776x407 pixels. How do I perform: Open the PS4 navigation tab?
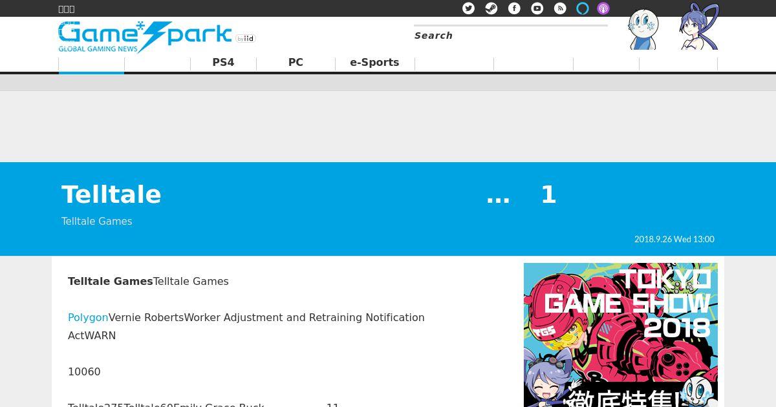pyautogui.click(x=223, y=63)
